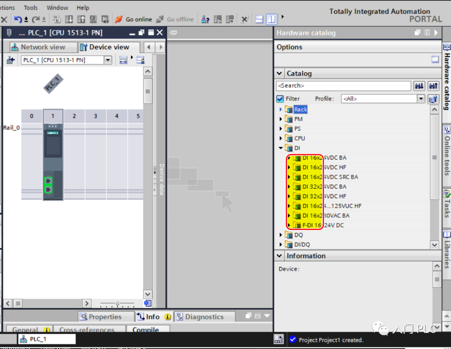The height and width of the screenshot is (349, 451).
Task: Switch to Network view tab
Action: (43, 47)
